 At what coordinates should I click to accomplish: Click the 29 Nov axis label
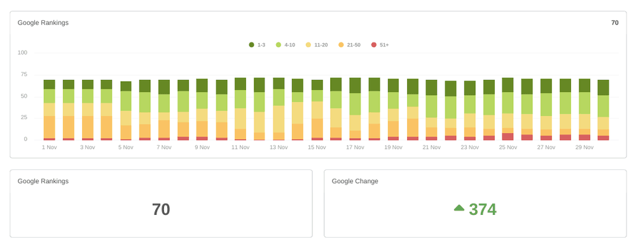584,147
